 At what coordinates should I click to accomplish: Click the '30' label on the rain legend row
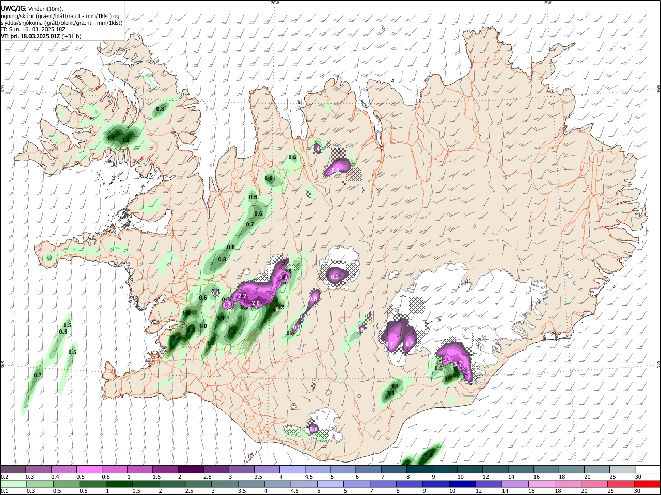click(638, 491)
